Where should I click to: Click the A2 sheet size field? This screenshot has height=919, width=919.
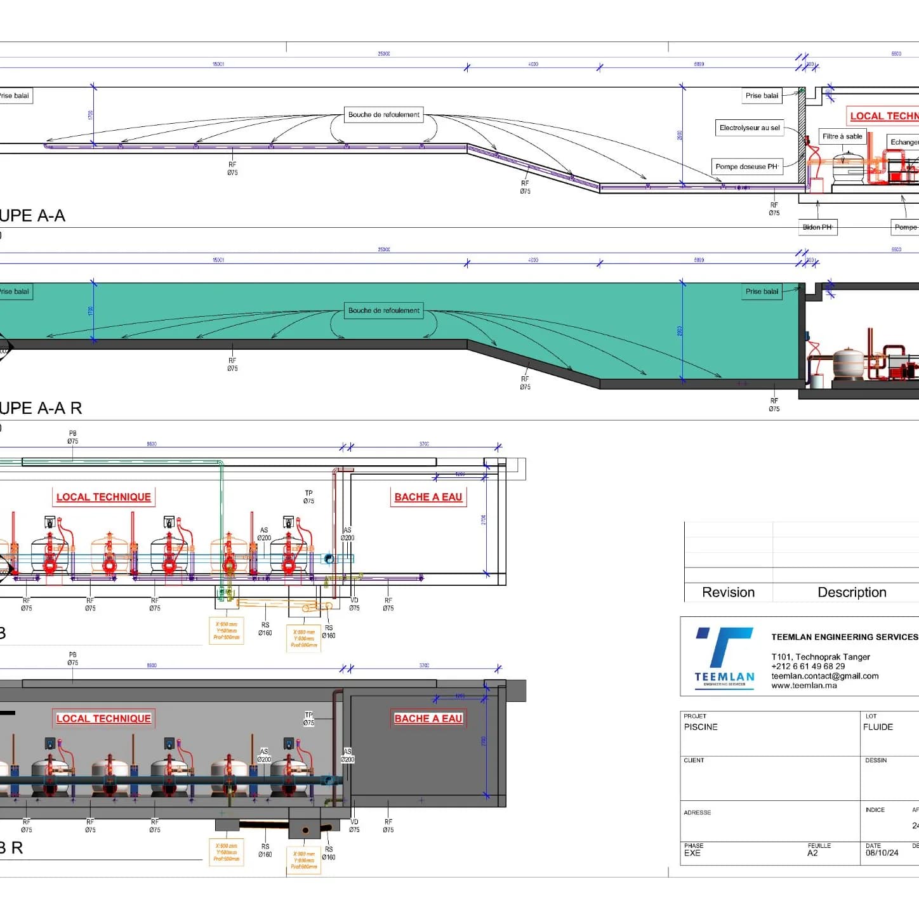click(812, 853)
